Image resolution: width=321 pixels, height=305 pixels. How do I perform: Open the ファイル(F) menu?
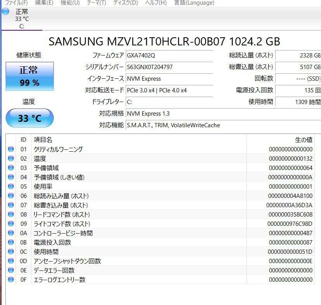pyautogui.click(x=16, y=3)
